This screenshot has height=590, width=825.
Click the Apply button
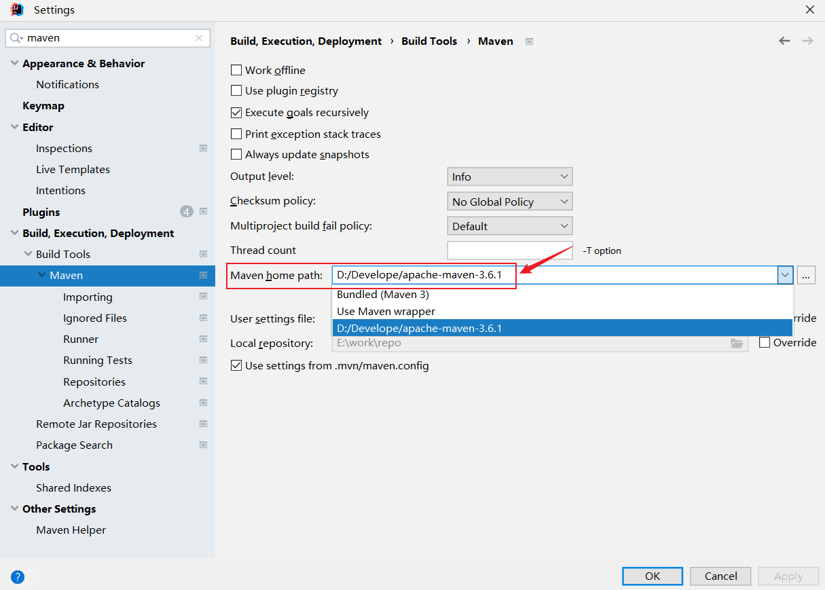(x=788, y=576)
